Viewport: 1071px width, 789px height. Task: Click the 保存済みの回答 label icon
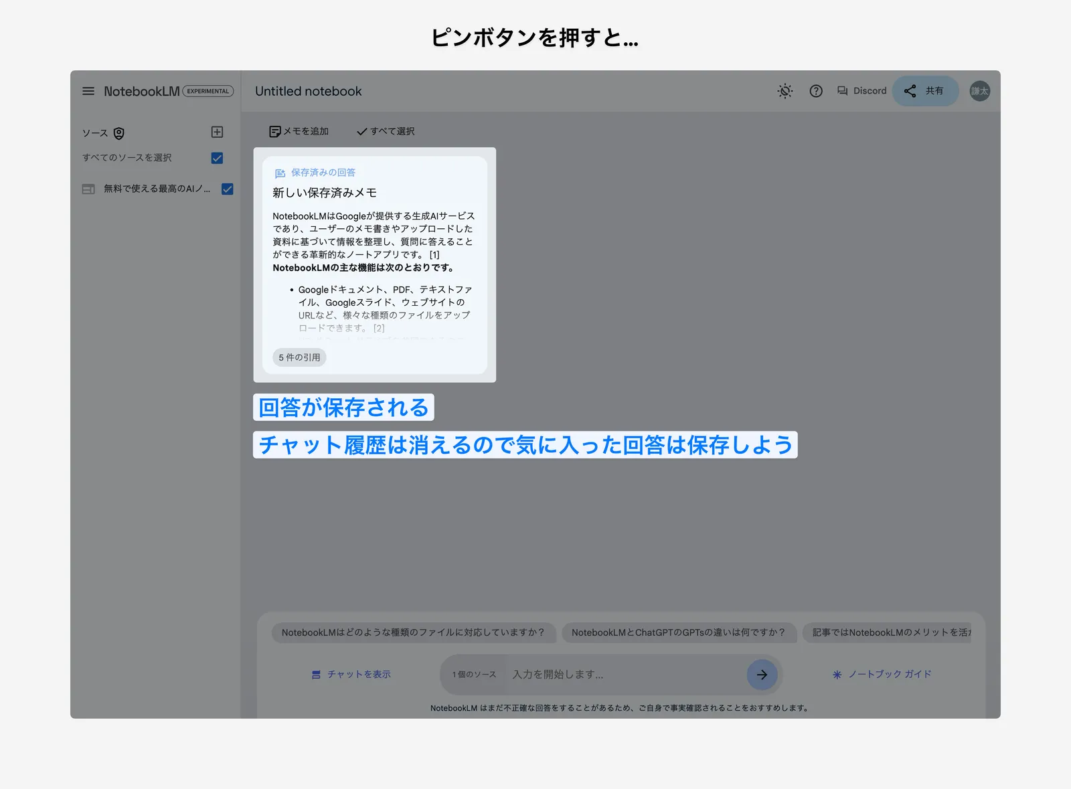tap(280, 173)
